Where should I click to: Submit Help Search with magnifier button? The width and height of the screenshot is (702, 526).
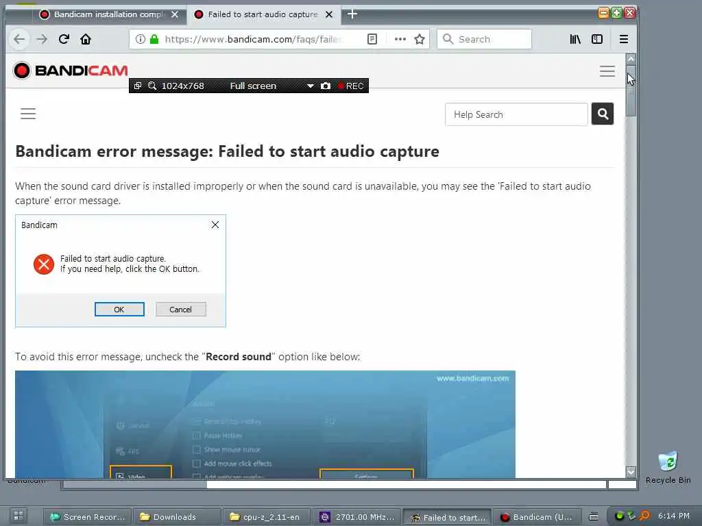tap(603, 114)
